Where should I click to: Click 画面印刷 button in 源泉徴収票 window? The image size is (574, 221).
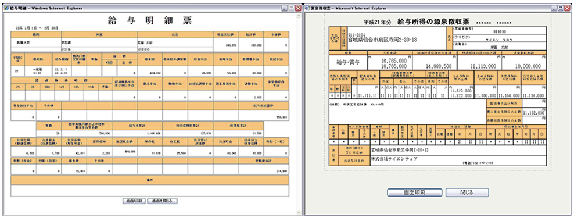tap(414, 193)
